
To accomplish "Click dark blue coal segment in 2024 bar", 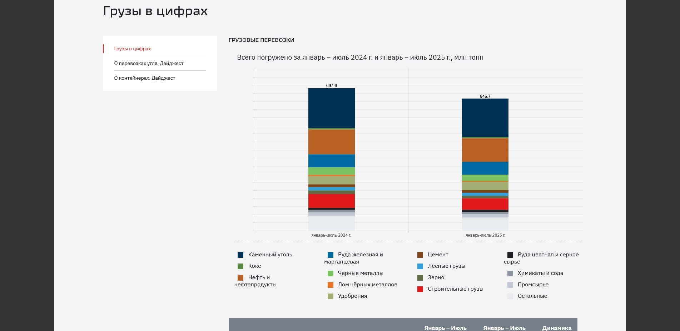I will click(331, 108).
